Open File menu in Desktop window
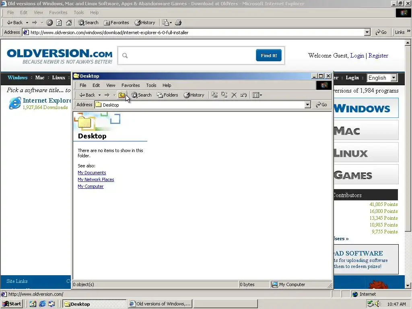This screenshot has height=309, width=412. (83, 85)
